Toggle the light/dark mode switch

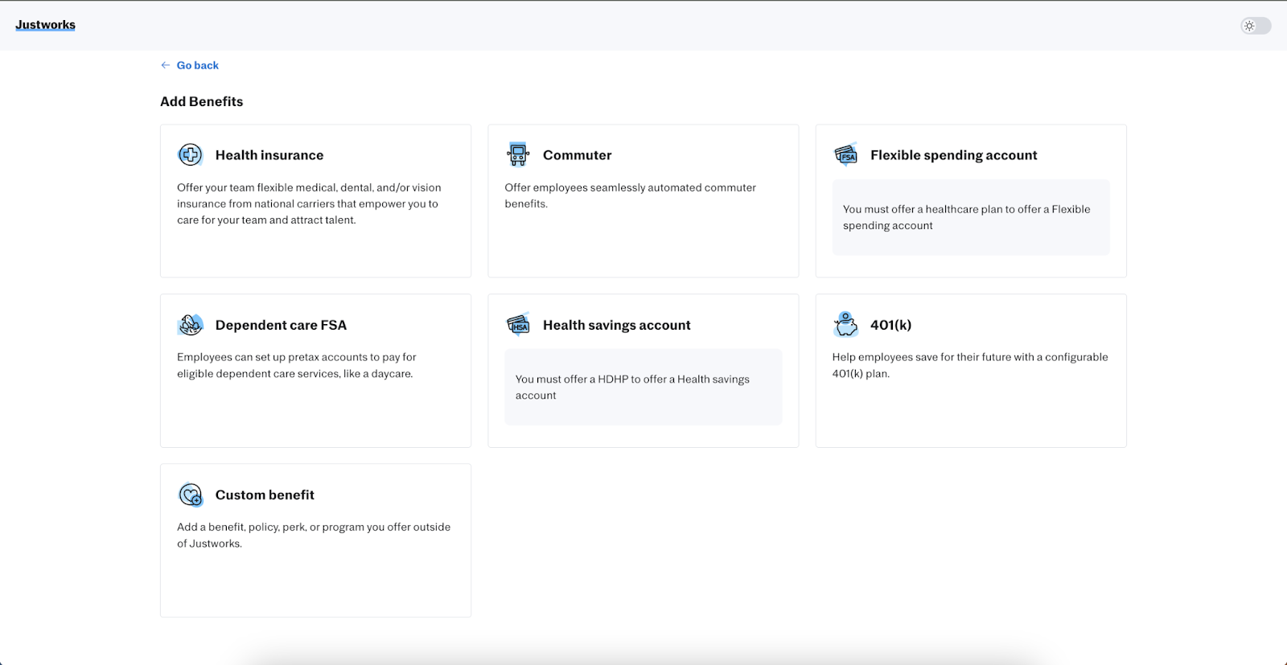coord(1255,26)
